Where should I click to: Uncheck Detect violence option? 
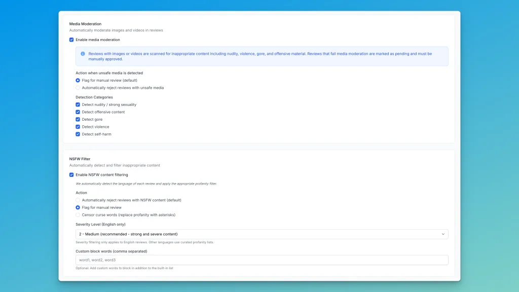pyautogui.click(x=78, y=127)
